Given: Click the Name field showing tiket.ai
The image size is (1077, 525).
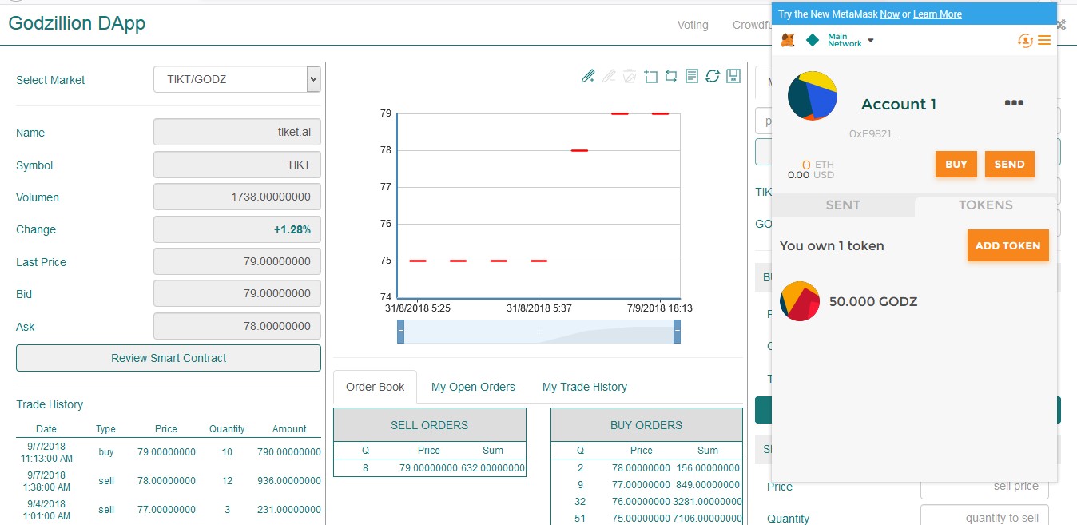Looking at the screenshot, I should (x=237, y=133).
